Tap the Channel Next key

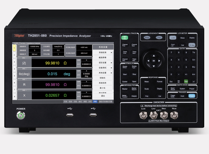point(134,45)
